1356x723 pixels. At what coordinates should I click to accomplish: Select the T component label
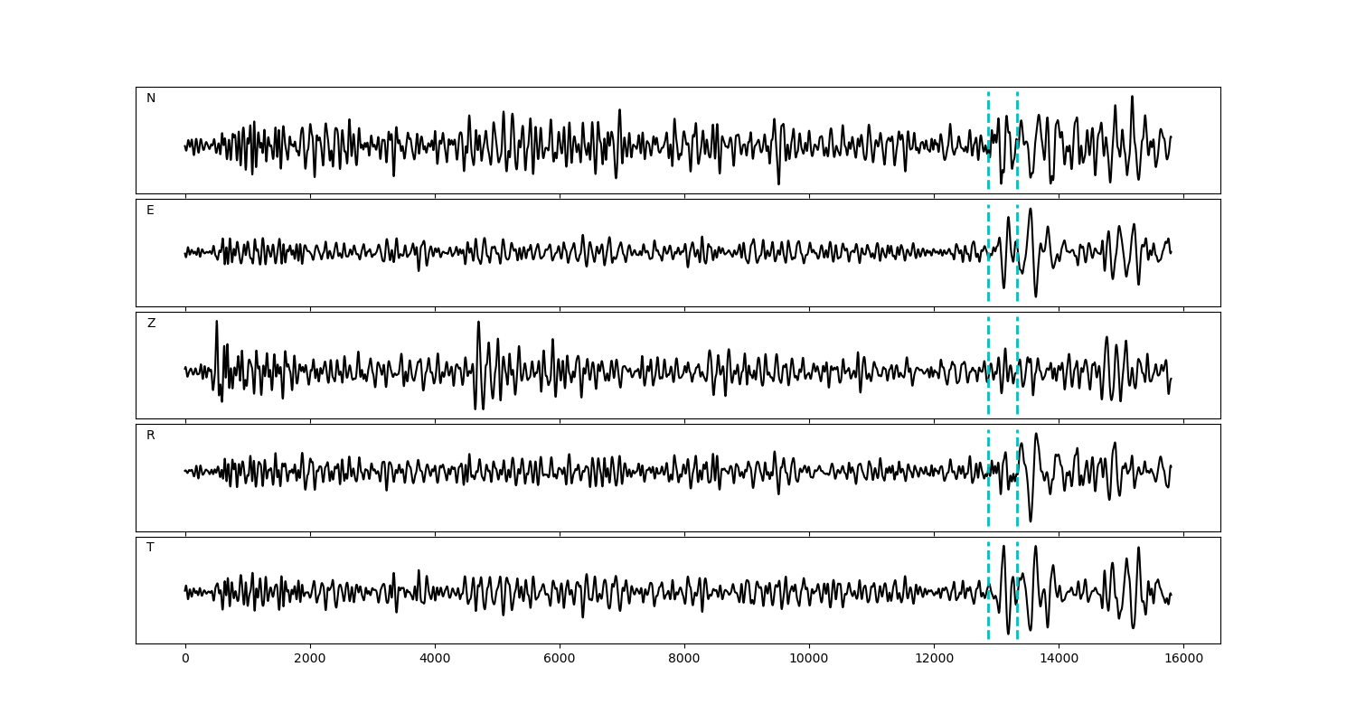point(150,548)
